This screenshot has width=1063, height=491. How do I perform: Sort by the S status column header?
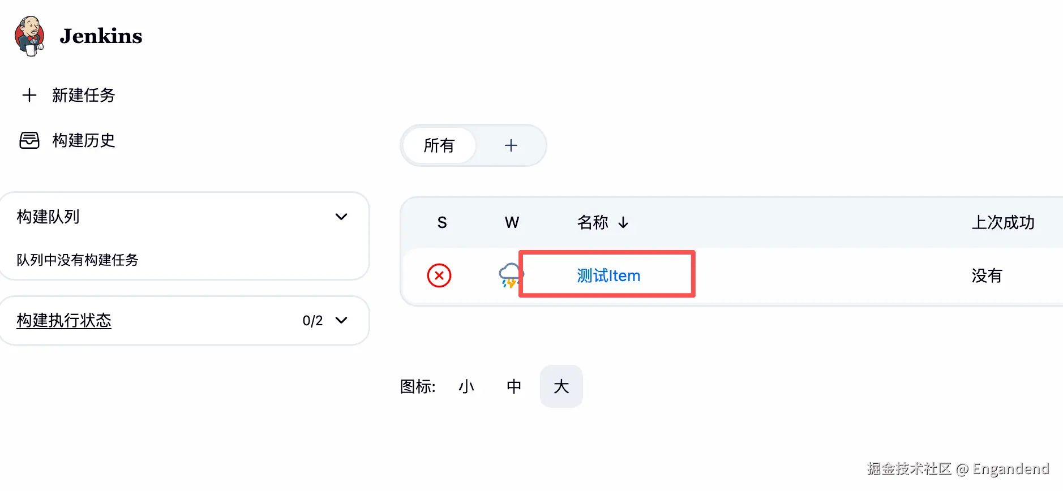point(442,223)
